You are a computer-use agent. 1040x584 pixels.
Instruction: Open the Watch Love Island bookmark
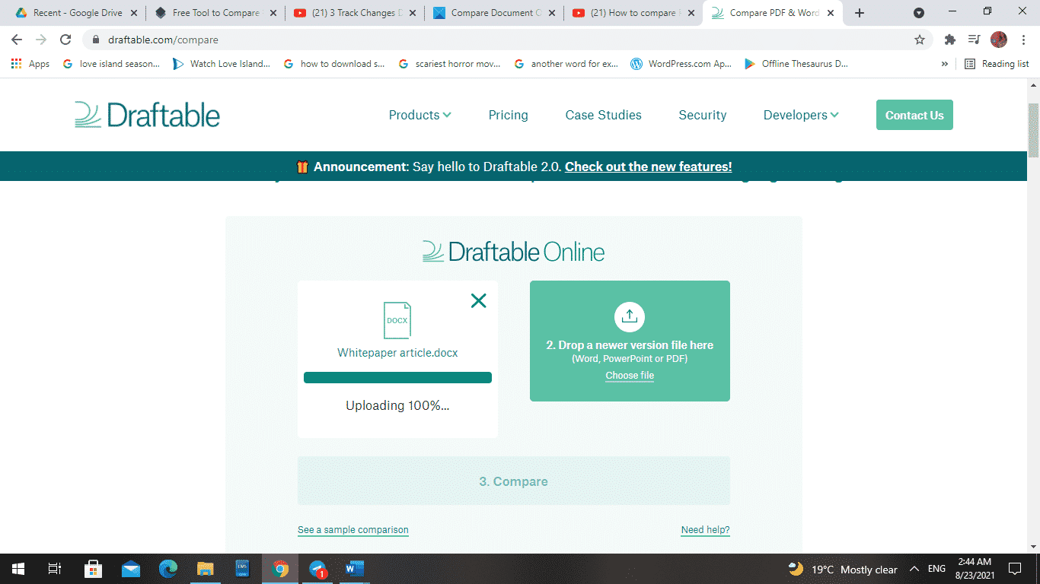pos(222,64)
